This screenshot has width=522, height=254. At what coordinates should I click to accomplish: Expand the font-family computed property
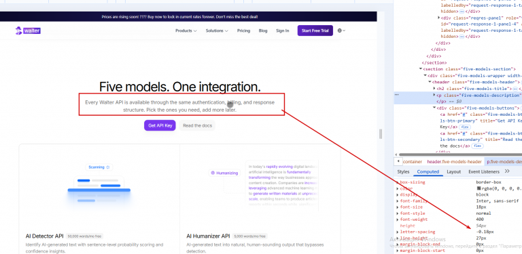coord(398,201)
